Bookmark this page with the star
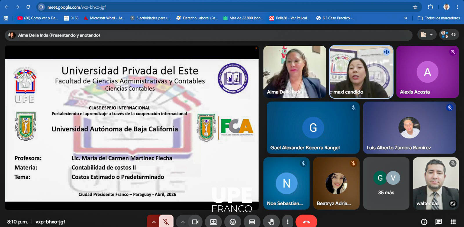This screenshot has height=227, width=464. click(415, 7)
